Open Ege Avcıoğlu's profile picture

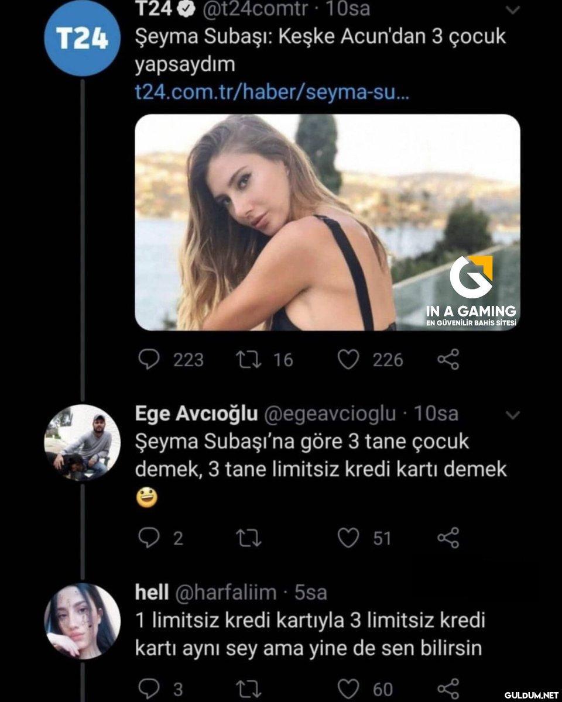82,442
